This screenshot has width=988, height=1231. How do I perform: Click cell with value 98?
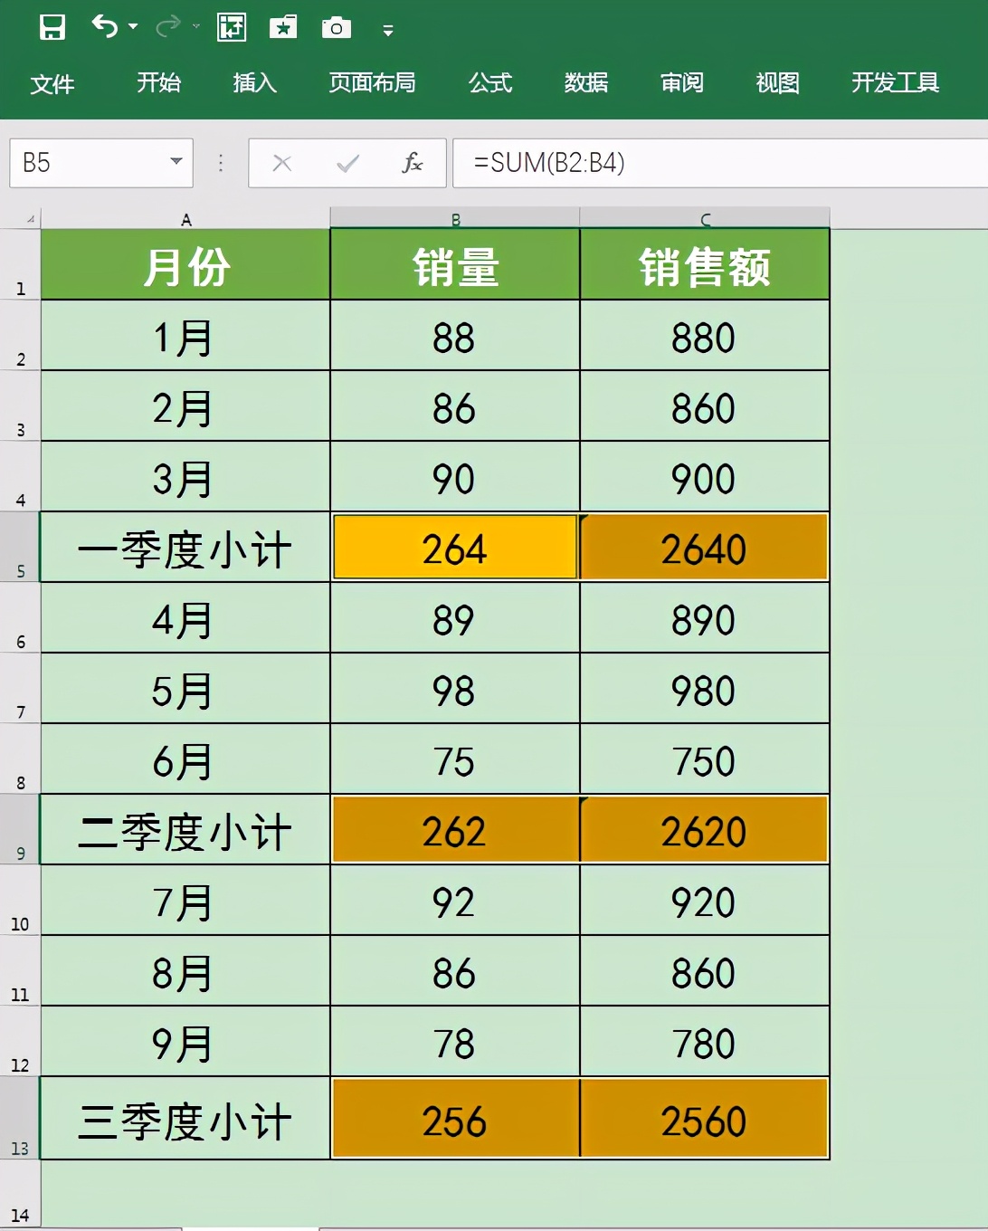pyautogui.click(x=455, y=688)
